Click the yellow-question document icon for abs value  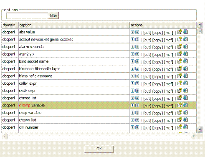pos(180,32)
